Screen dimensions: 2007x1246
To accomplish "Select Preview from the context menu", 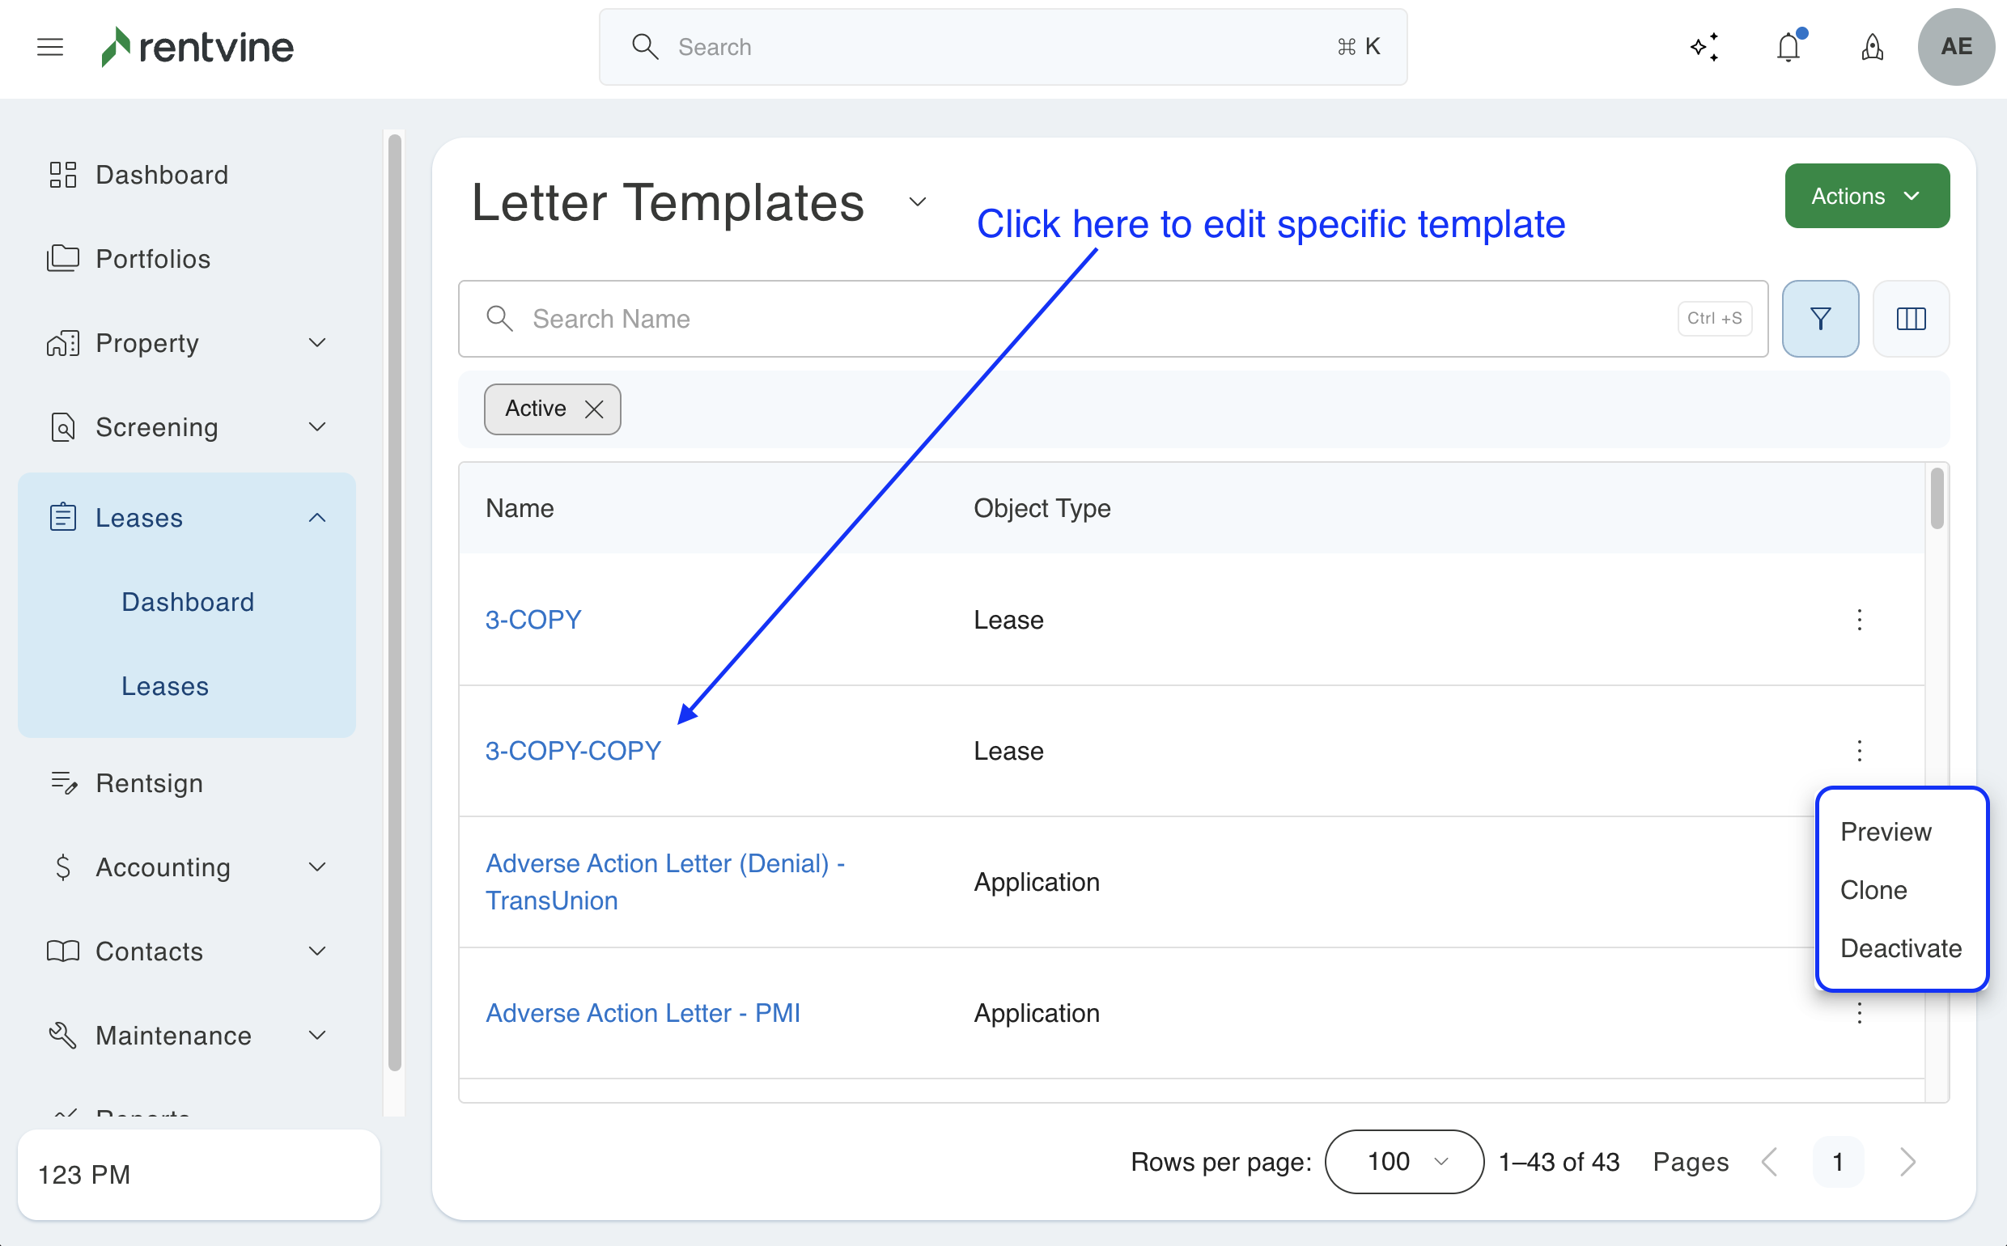I will click(1885, 832).
